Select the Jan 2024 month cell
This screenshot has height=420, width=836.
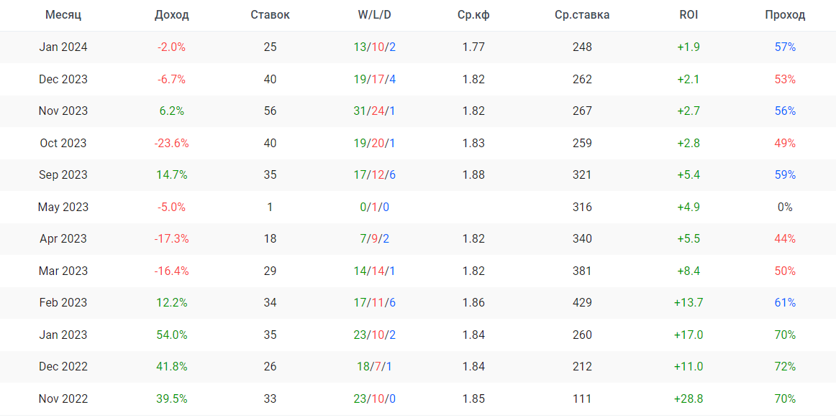[63, 47]
